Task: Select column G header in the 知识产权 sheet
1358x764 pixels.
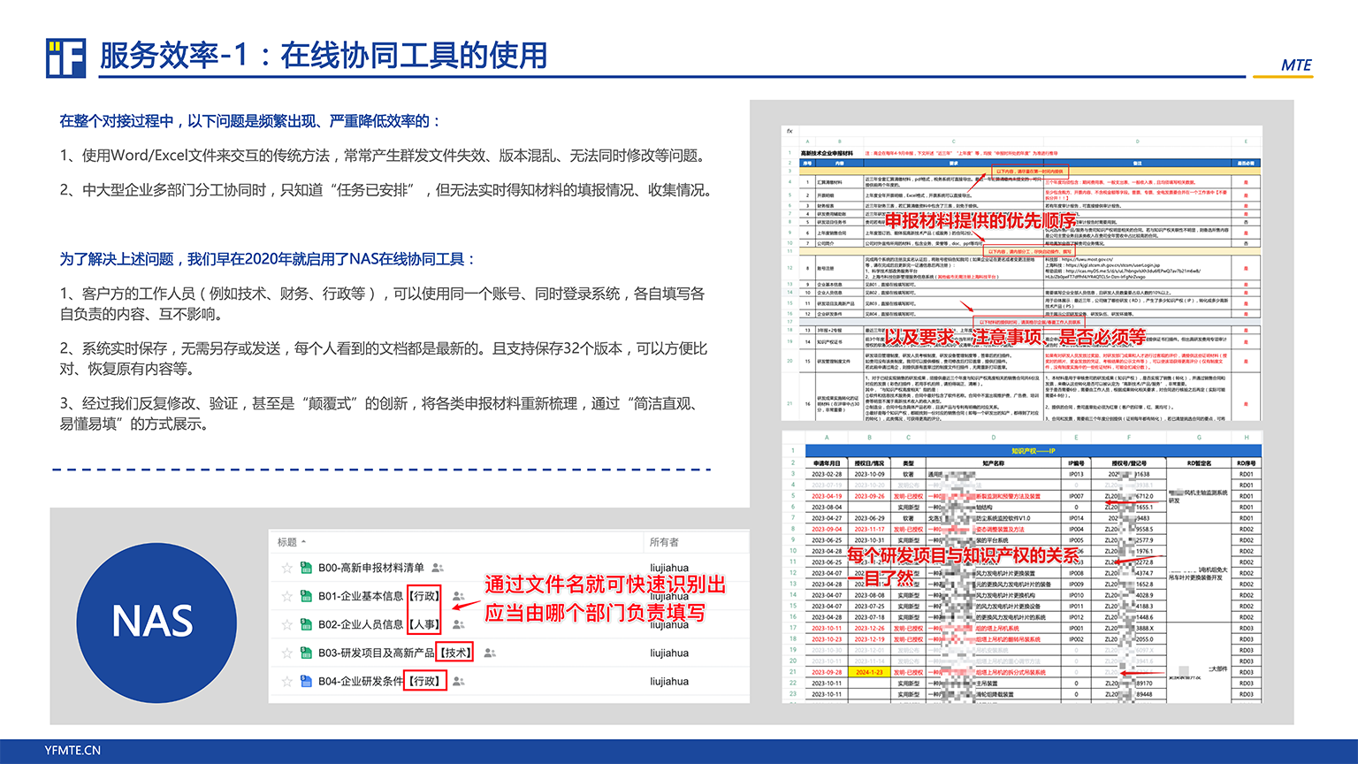Action: click(1199, 437)
